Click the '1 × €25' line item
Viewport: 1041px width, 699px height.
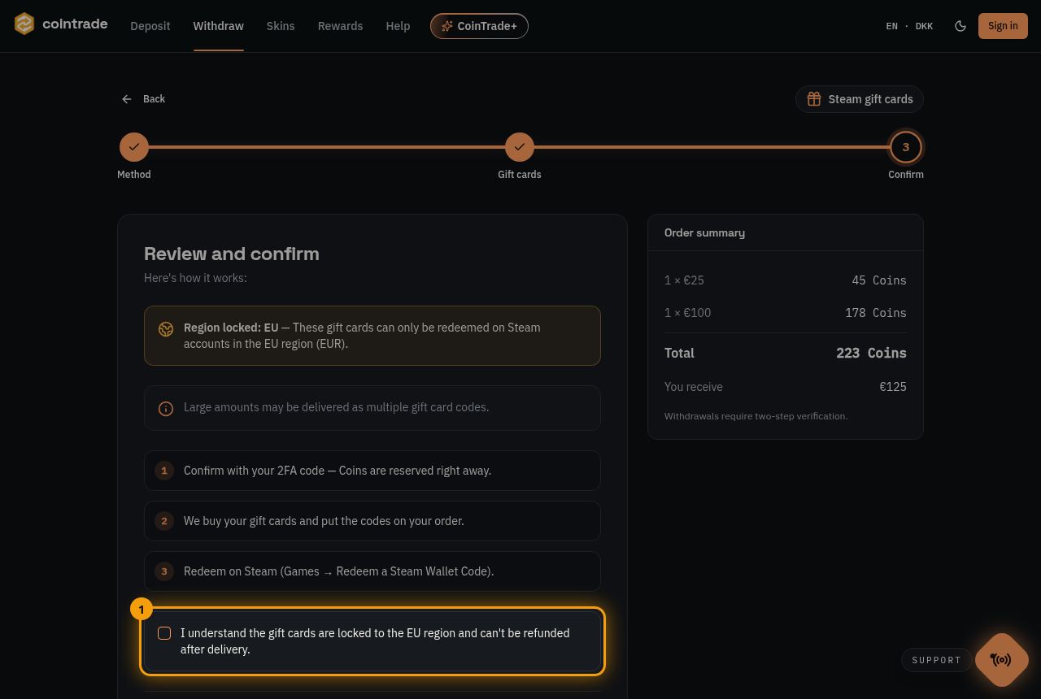[684, 280]
